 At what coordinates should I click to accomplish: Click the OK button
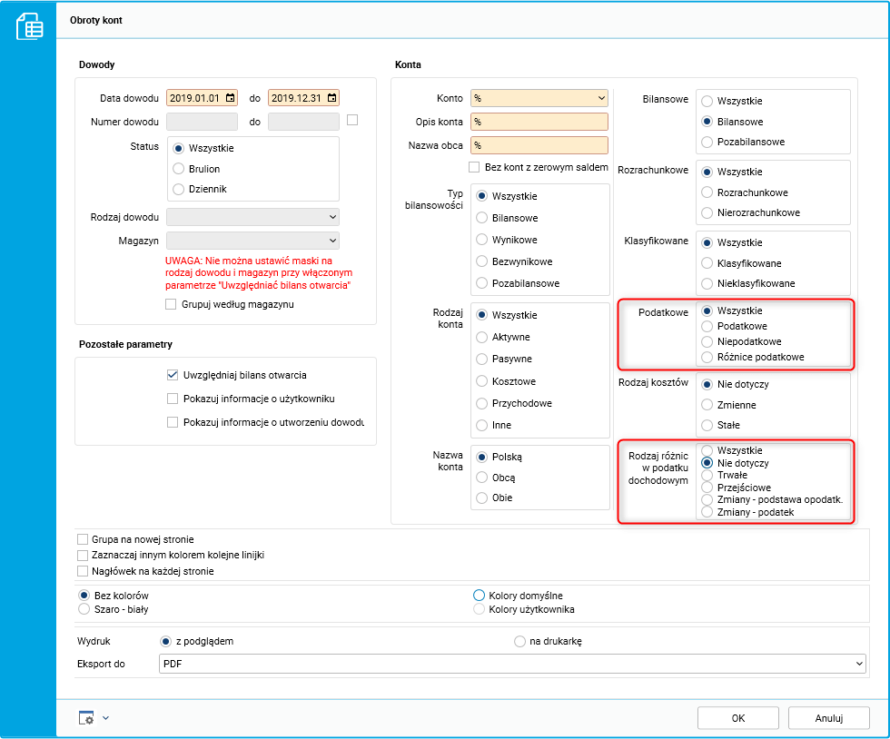click(x=737, y=718)
